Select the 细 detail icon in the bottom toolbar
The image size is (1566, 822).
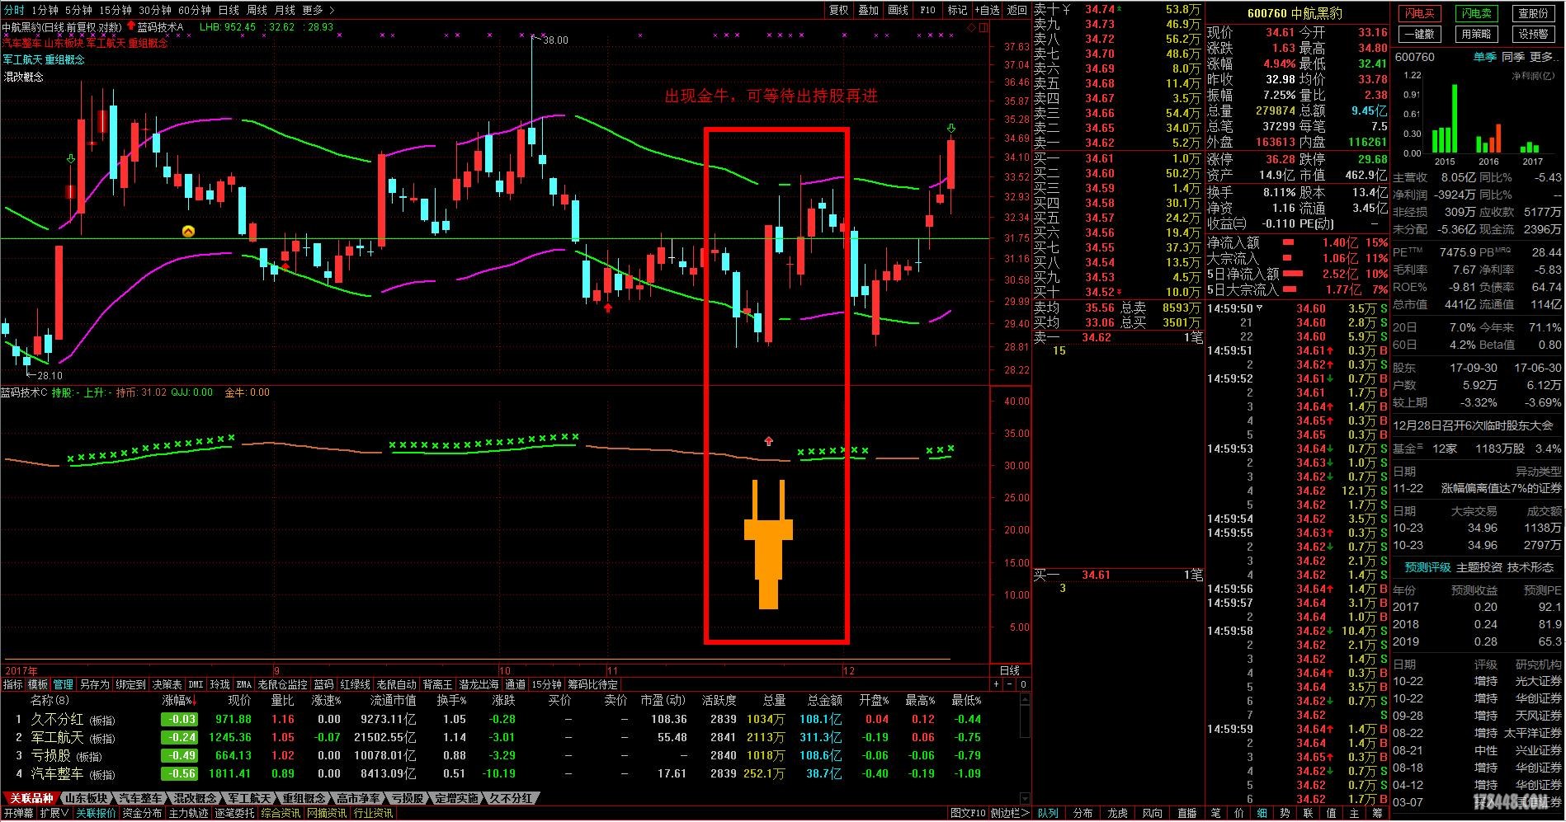(1262, 813)
